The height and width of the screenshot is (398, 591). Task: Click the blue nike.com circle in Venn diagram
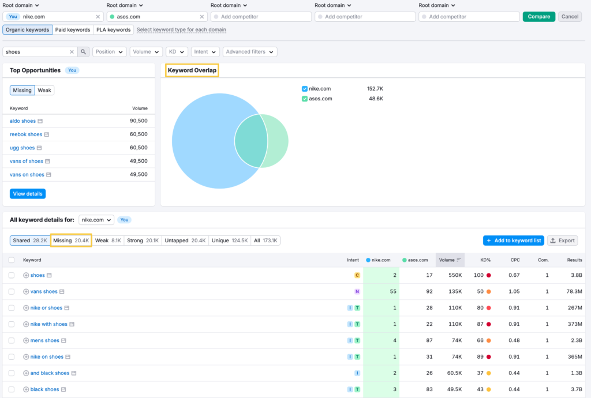pos(202,141)
